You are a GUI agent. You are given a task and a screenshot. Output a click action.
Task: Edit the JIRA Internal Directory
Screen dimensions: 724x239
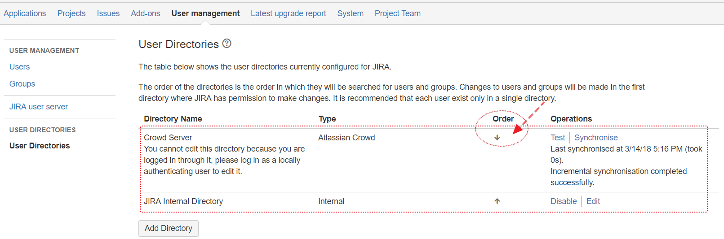click(593, 201)
